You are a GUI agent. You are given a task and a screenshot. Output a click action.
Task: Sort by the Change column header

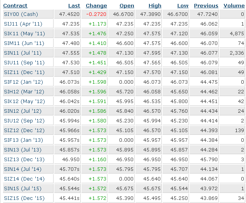(x=96, y=6)
